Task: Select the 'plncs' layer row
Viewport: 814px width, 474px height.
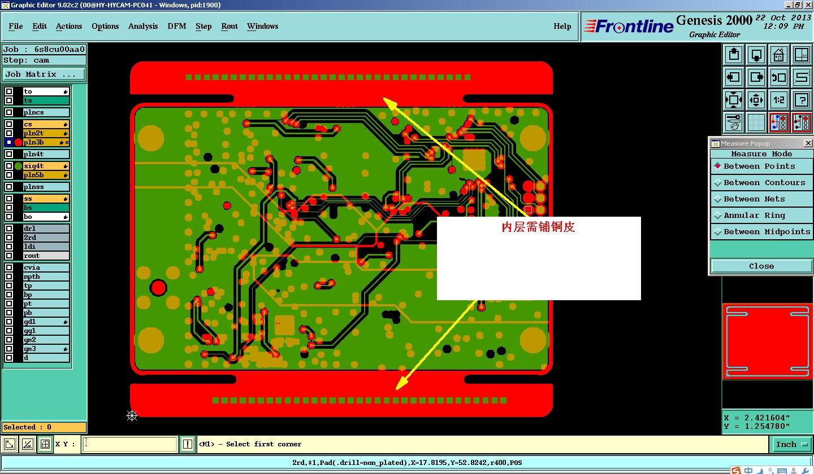Action: pos(46,112)
